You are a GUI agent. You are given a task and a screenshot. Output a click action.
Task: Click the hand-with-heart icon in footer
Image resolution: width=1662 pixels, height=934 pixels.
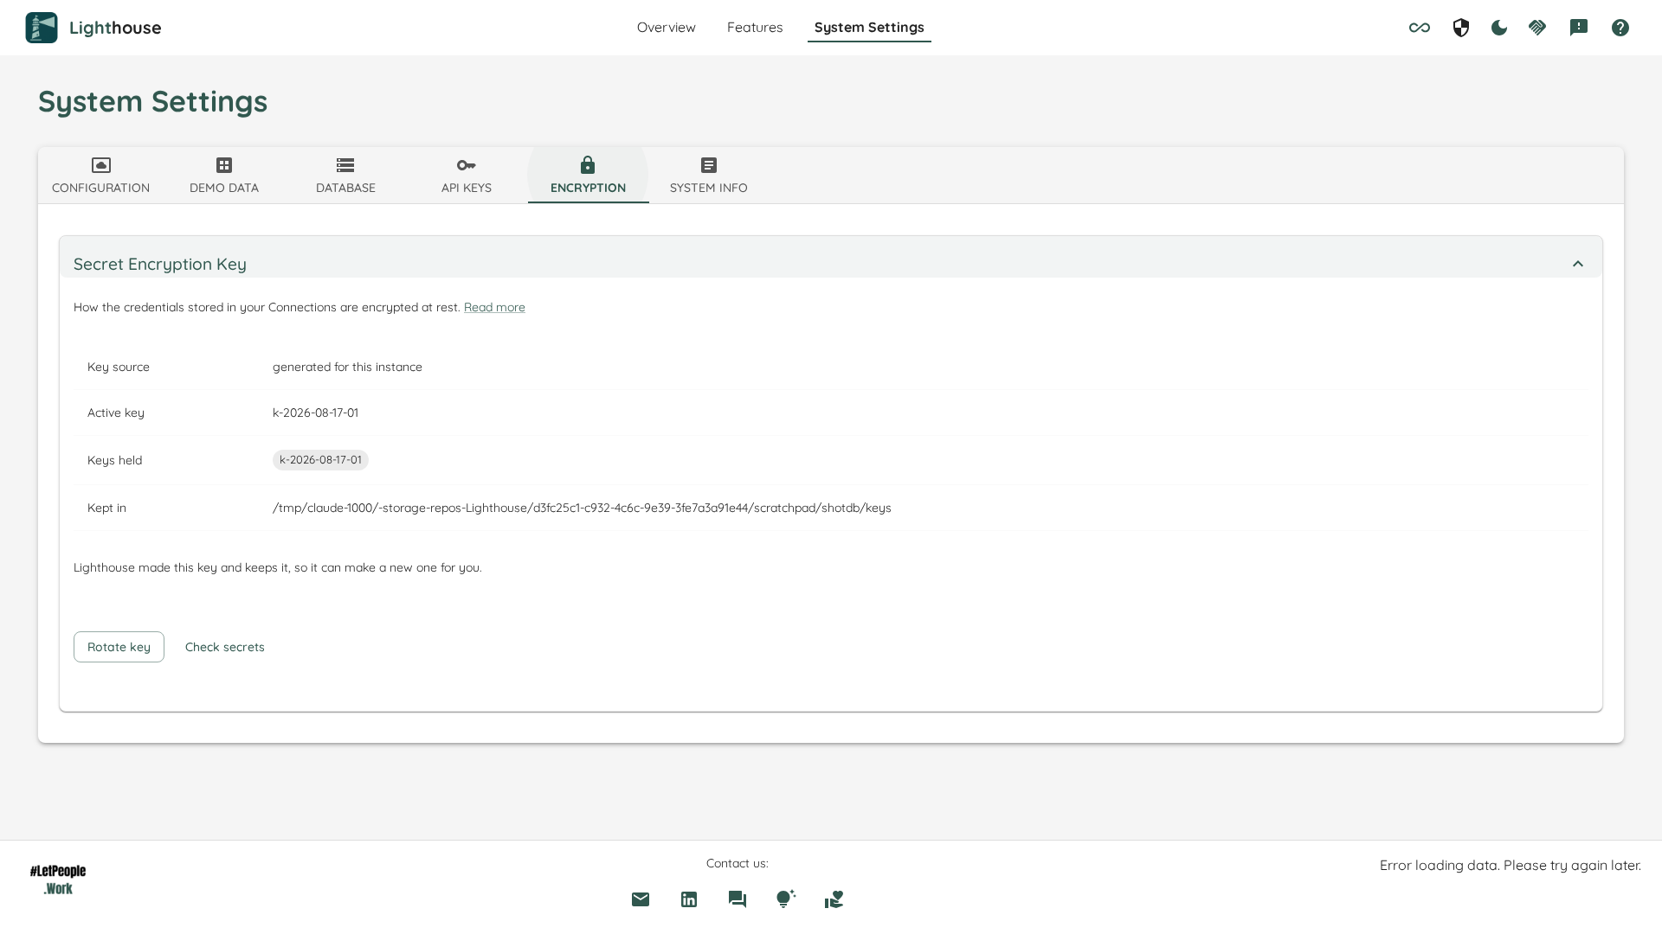point(834,899)
